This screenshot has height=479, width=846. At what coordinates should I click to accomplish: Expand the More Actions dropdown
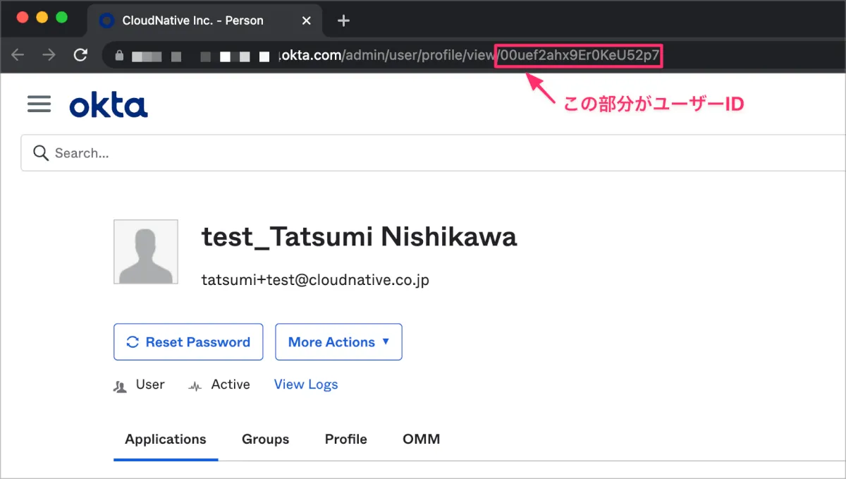(338, 342)
